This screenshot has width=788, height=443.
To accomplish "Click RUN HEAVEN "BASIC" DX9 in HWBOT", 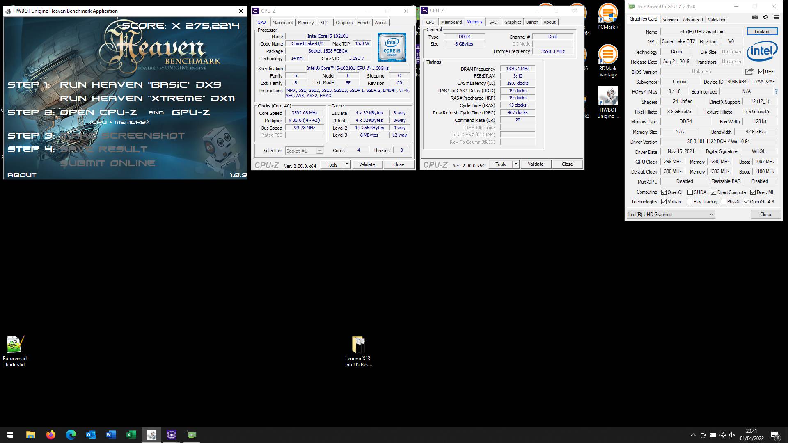I will click(x=140, y=85).
